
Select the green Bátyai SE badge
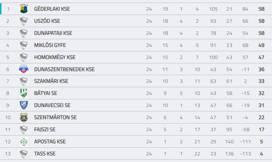pyautogui.click(x=24, y=93)
